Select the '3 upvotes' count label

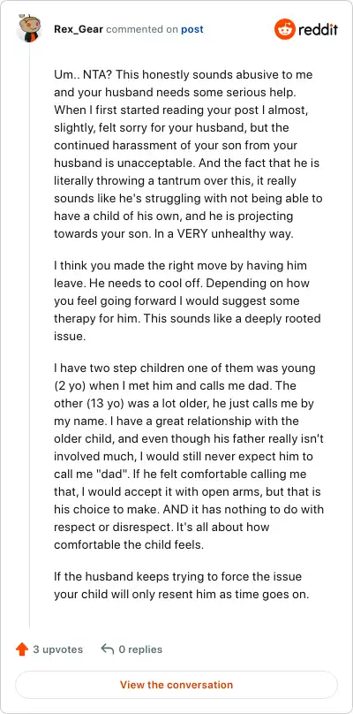click(x=57, y=649)
